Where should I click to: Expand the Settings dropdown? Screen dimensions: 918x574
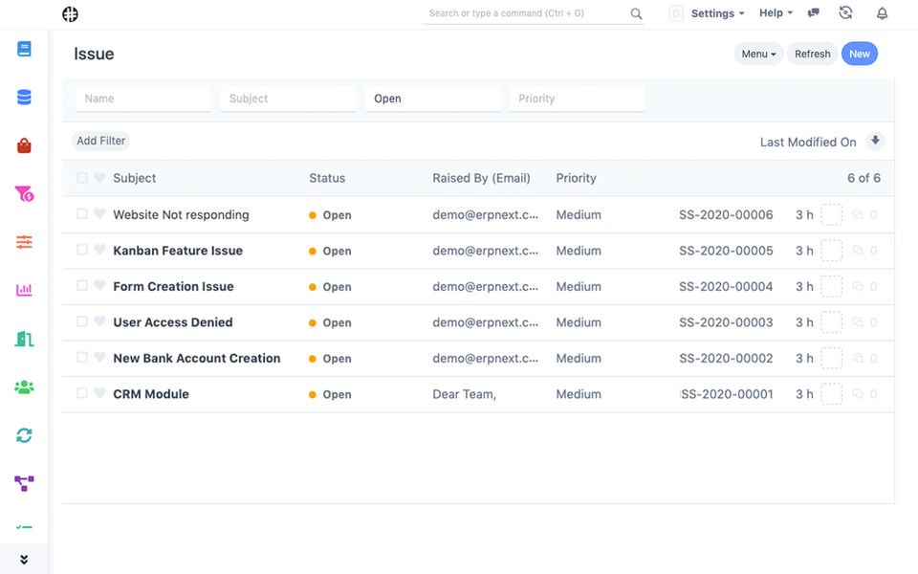[717, 13]
